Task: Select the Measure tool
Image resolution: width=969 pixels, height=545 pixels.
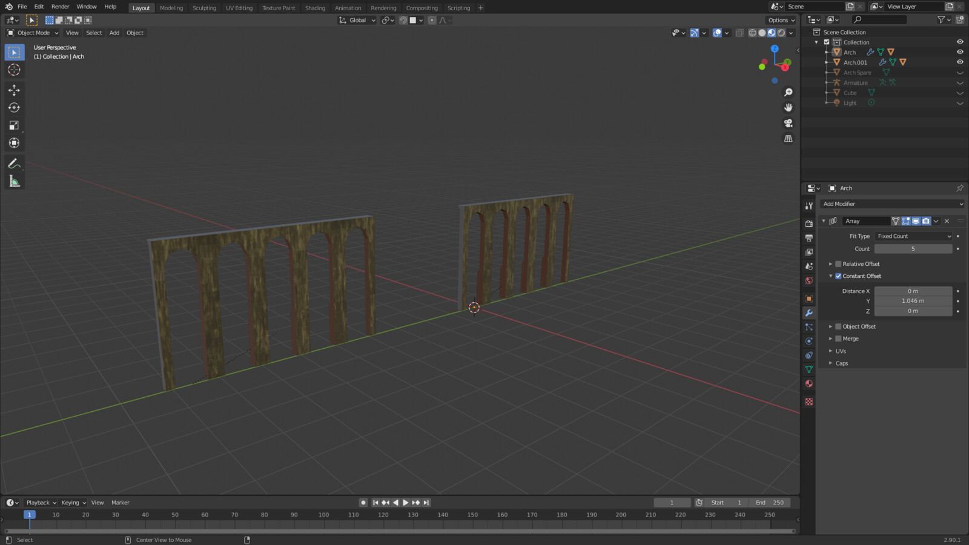Action: tap(15, 181)
